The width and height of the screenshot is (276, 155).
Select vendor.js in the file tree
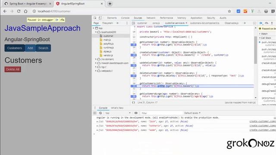coord(108,56)
